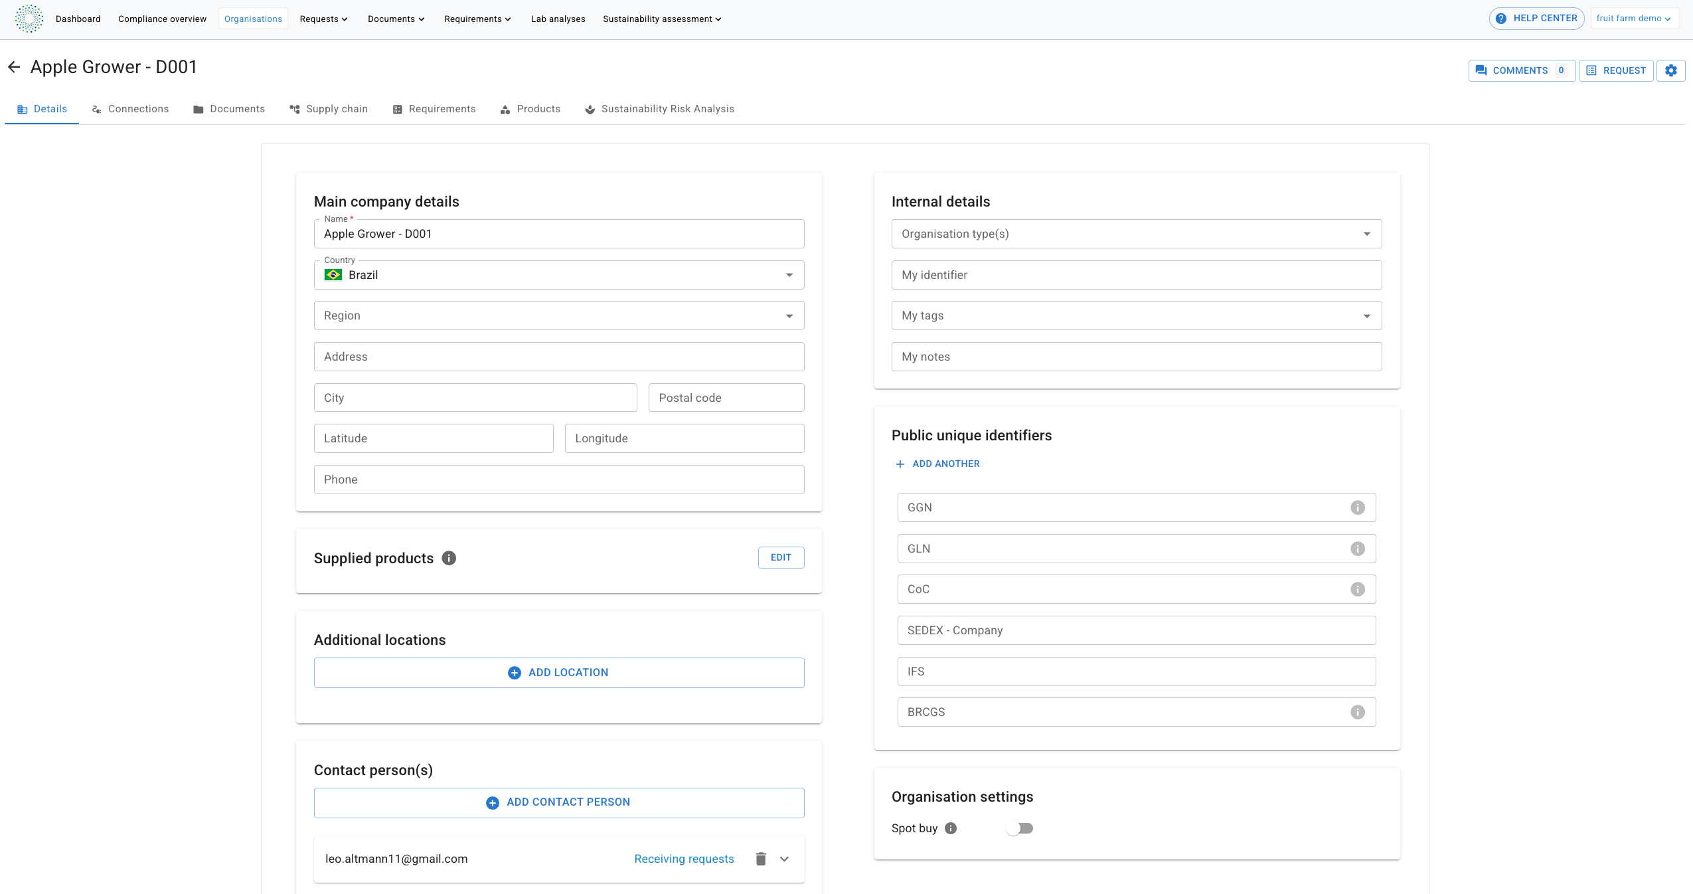The width and height of the screenshot is (1693, 894).
Task: Click the City input field
Action: click(x=475, y=398)
